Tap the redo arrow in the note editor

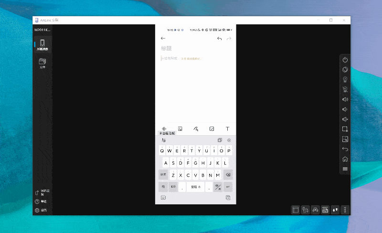[x=229, y=39]
